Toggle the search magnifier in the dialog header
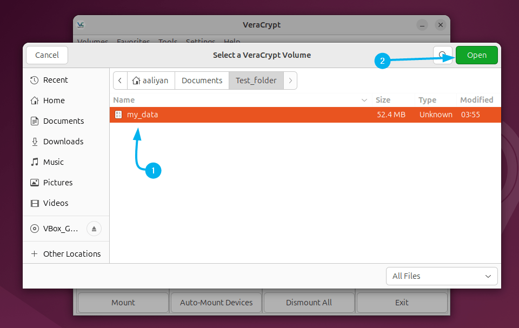This screenshot has width=519, height=328. point(443,55)
